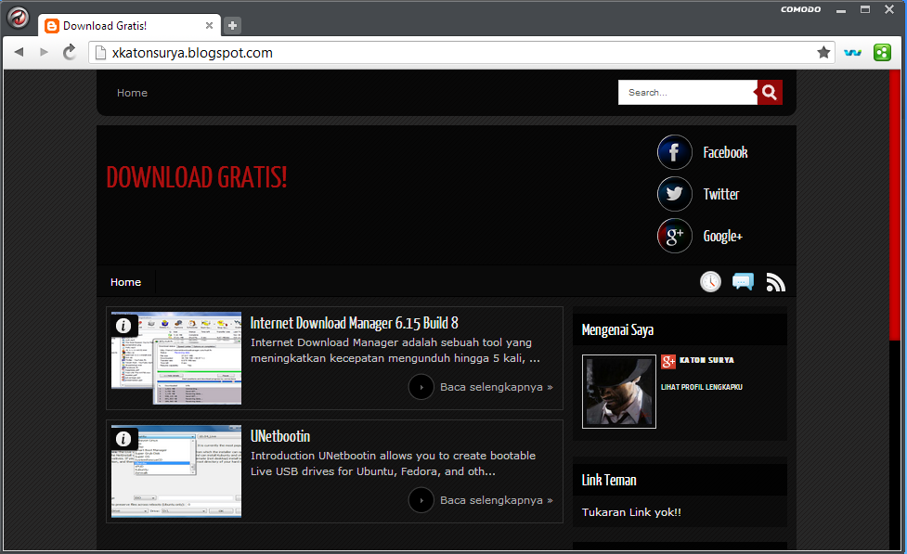Click the Home link in top bar
The image size is (907, 554).
point(132,93)
